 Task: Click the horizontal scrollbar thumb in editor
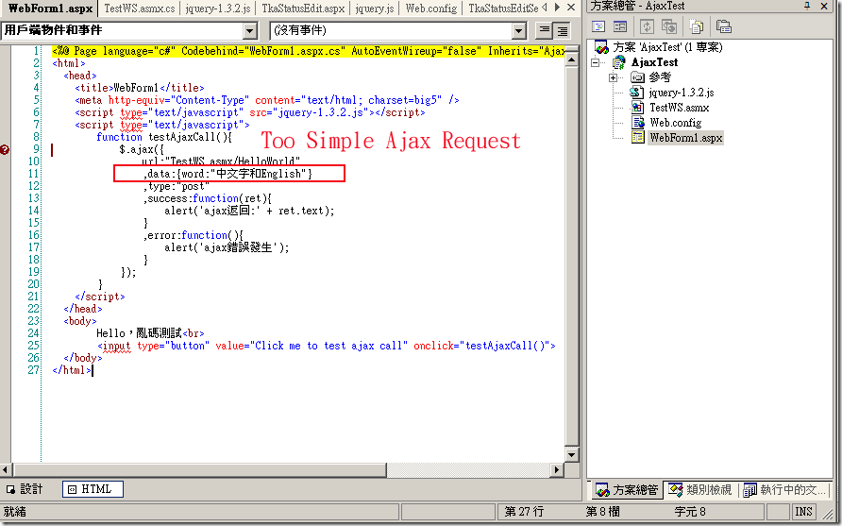click(x=198, y=469)
